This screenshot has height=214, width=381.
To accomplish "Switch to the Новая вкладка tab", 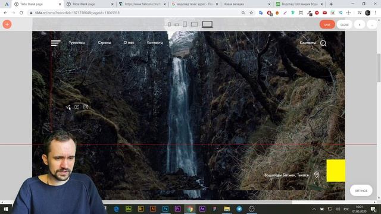I will (x=247, y=4).
